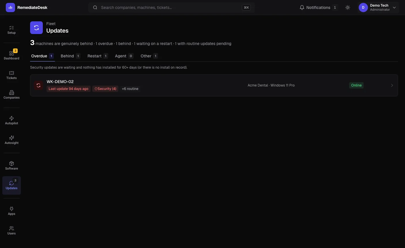405x248 pixels.
Task: Click the Online status badge
Action: click(x=356, y=85)
